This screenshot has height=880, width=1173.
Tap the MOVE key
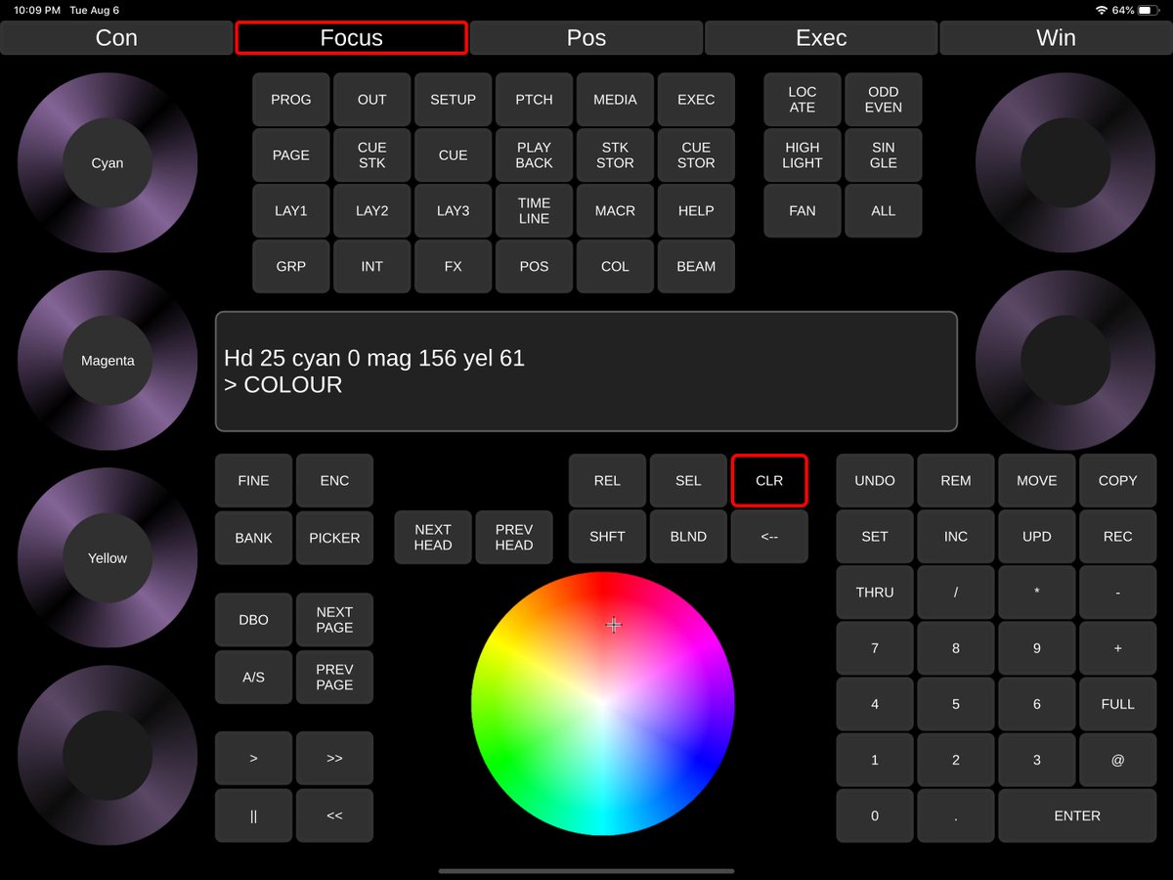(1037, 481)
